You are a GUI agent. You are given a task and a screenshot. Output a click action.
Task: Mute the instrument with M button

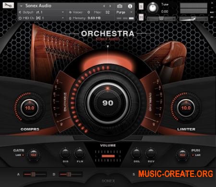pyautogui.click(x=141, y=17)
